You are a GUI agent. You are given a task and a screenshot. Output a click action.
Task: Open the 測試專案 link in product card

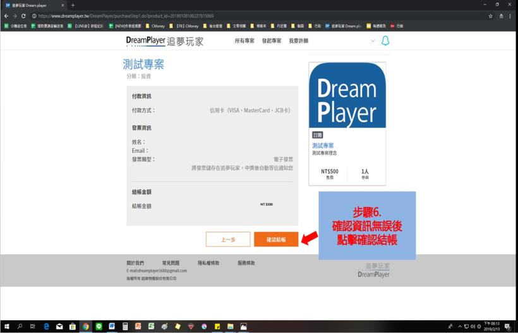(323, 146)
